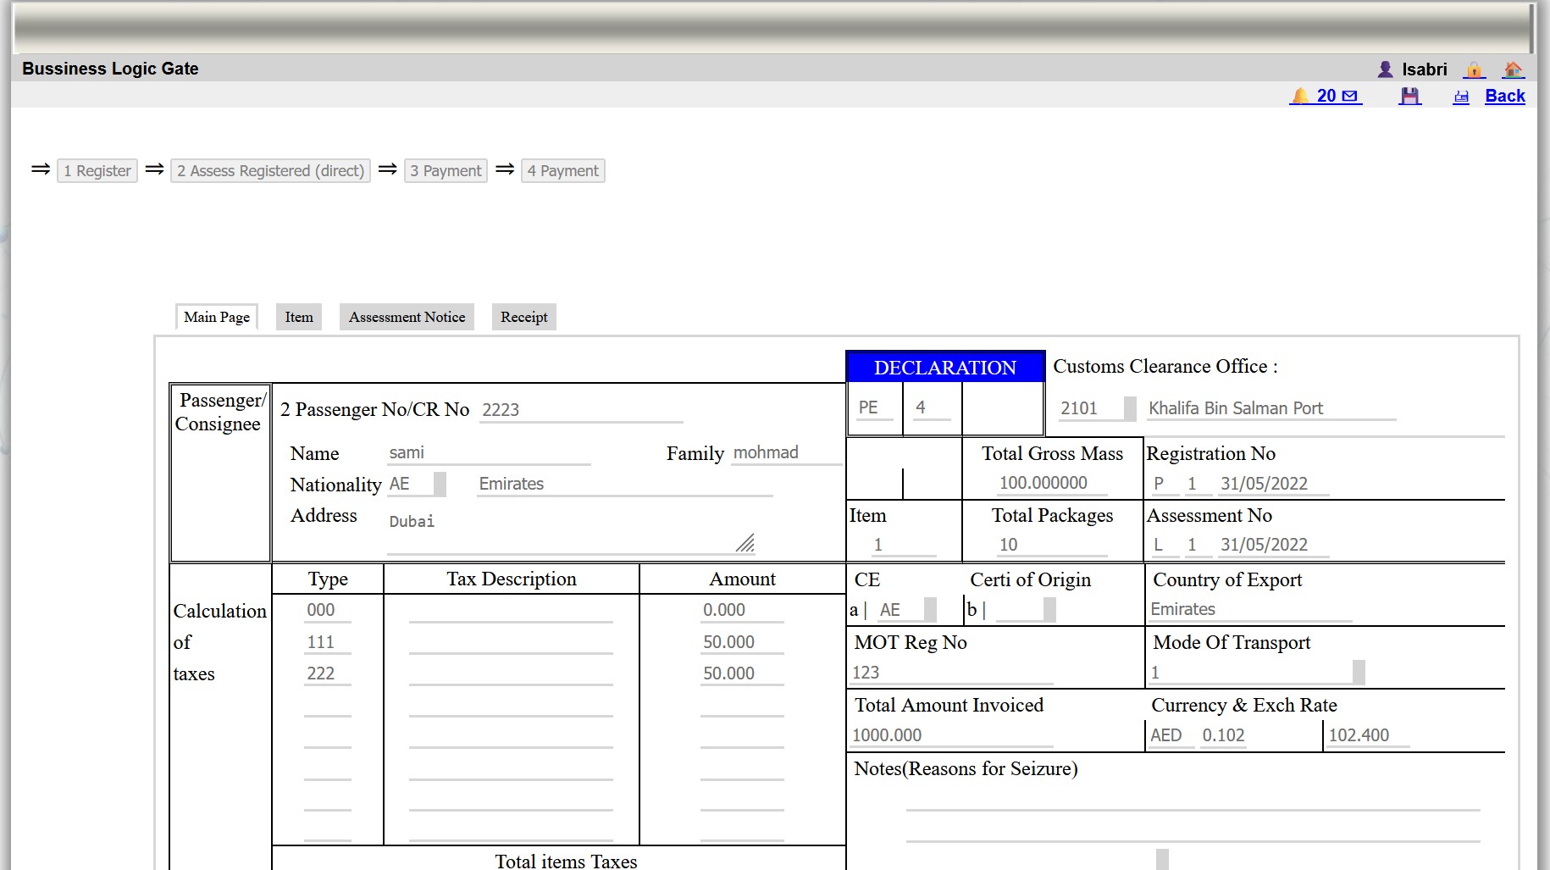Open the bell notifications showing 20
The width and height of the screenshot is (1550, 870).
click(1300, 96)
